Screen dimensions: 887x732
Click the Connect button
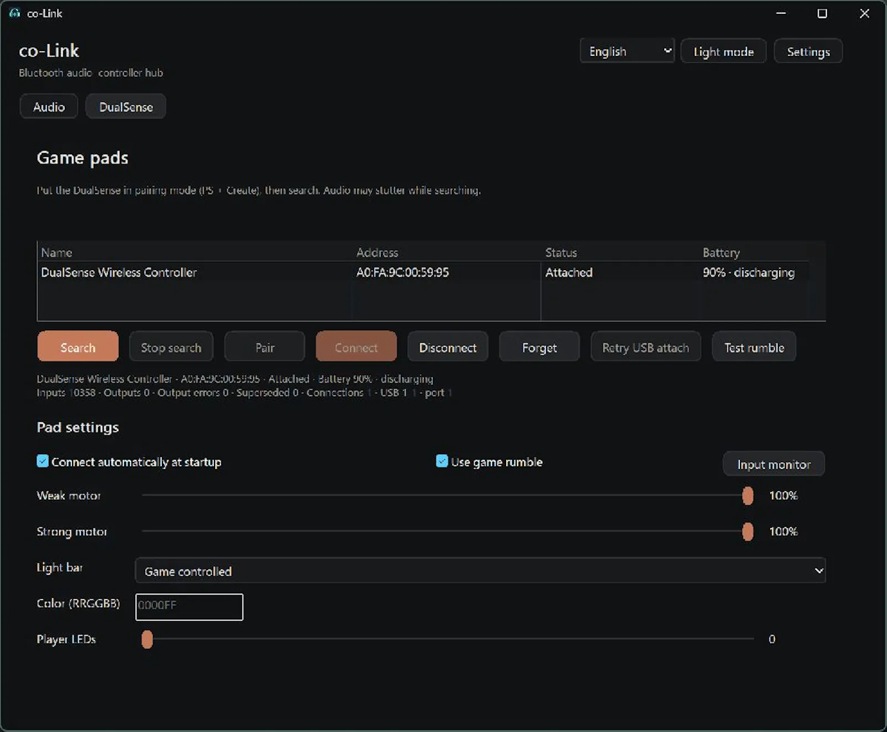356,347
